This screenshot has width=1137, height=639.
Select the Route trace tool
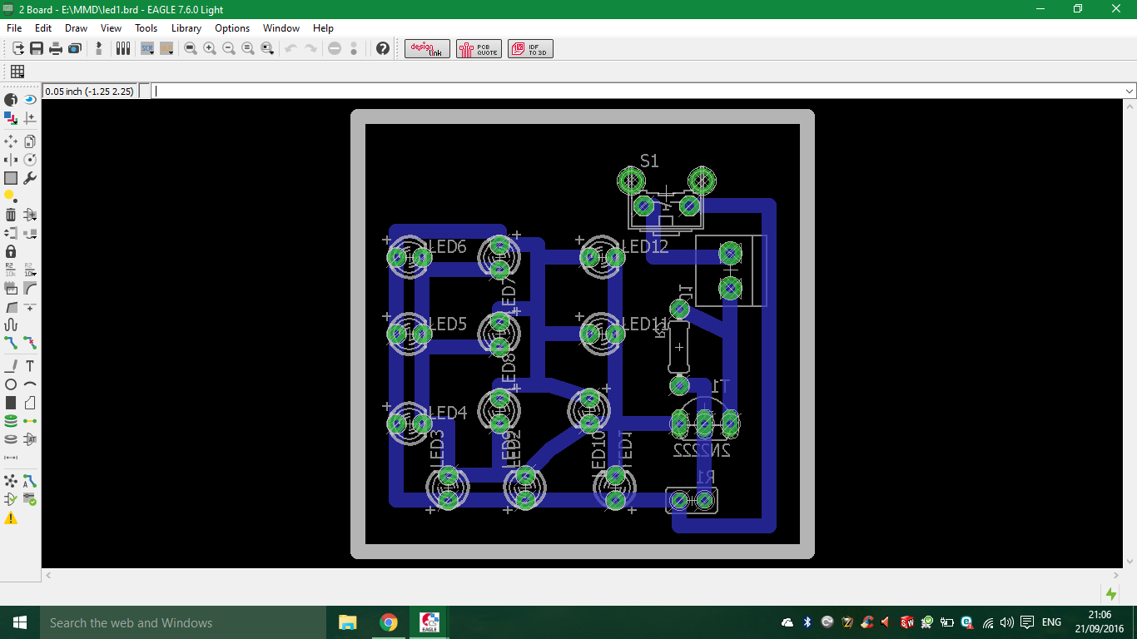pyautogui.click(x=11, y=343)
